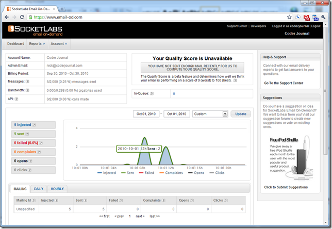Viewport: 332px width, 229px height.
Task: Switch to the HOURLY tab
Action: click(x=58, y=189)
